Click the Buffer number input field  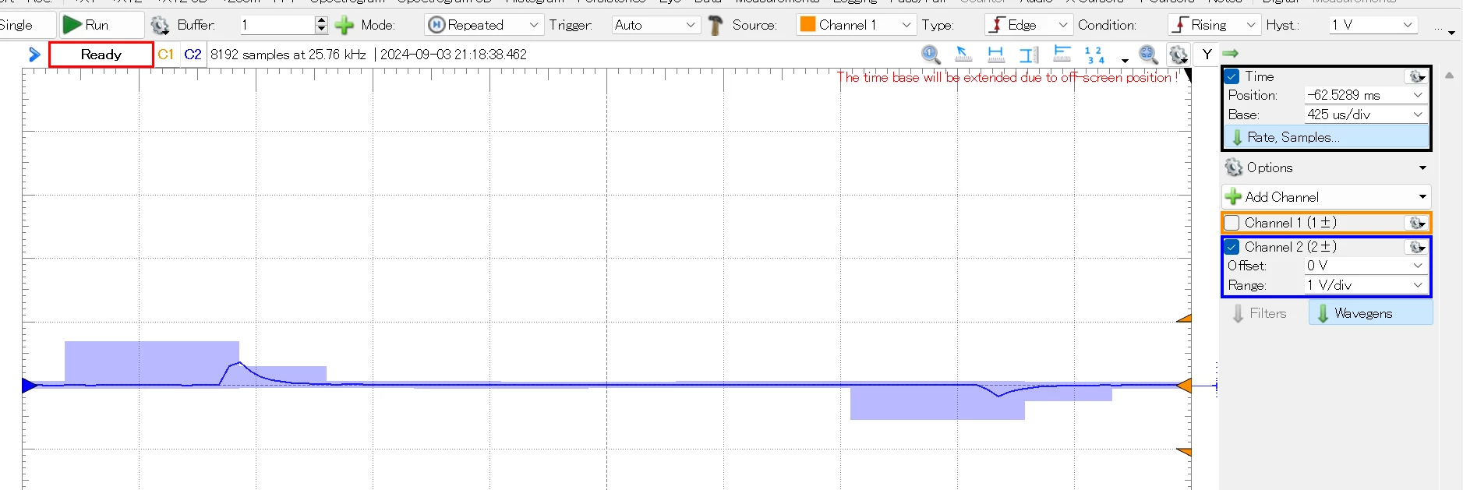coord(277,25)
